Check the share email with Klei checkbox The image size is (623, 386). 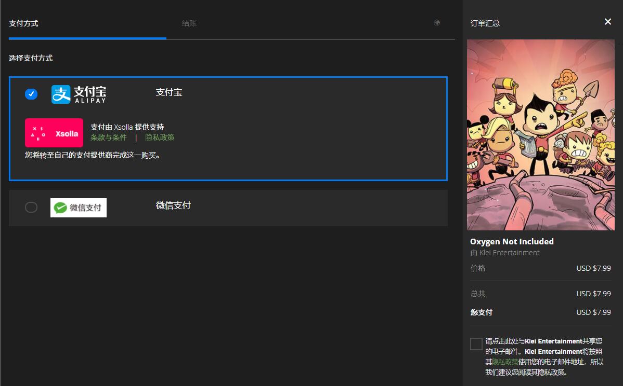(476, 343)
